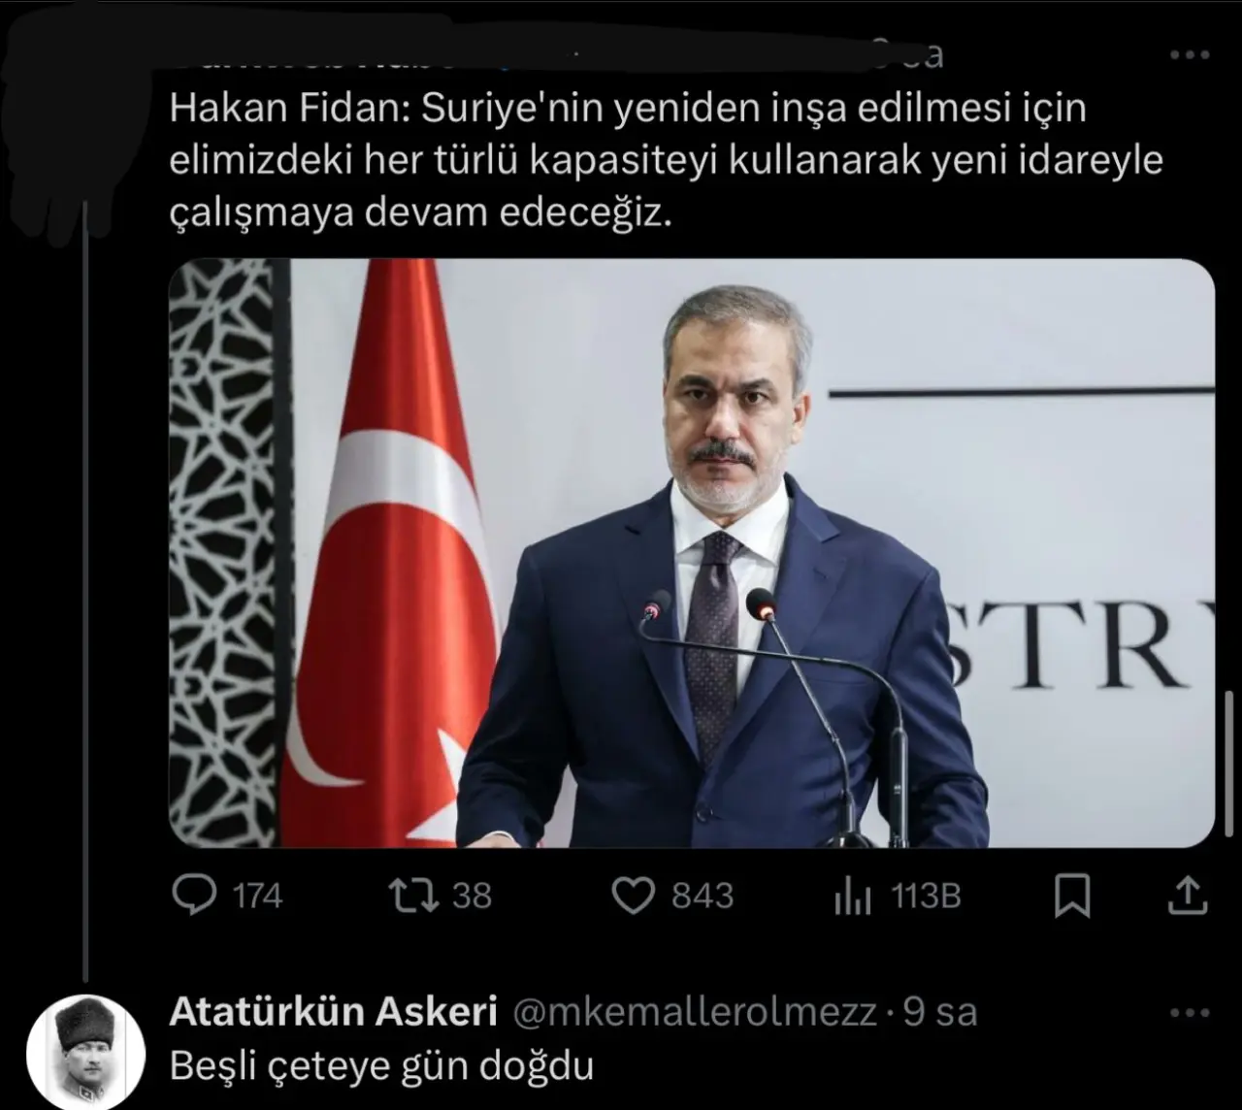
Task: View analytics showing 113B views
Action: point(853,896)
